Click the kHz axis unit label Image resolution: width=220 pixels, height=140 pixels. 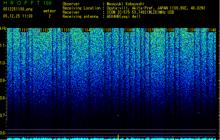click(3, 28)
